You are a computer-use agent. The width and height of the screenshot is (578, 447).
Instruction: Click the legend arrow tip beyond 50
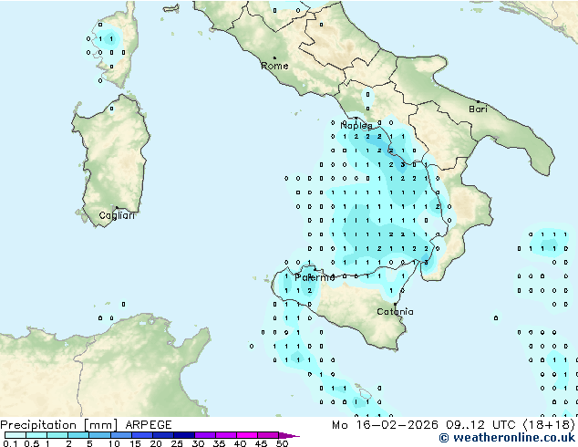click(x=289, y=435)
